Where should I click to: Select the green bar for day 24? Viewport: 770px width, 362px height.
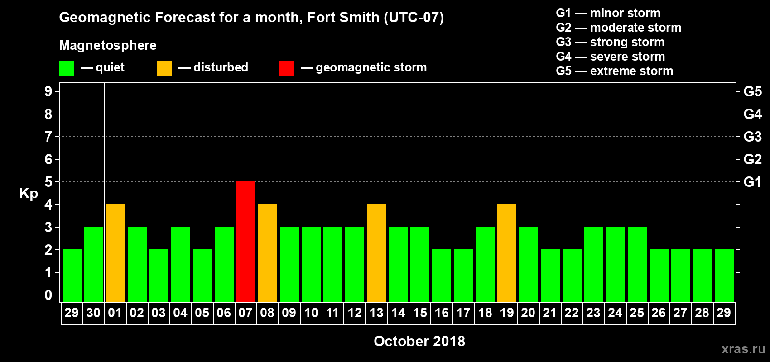click(x=616, y=265)
